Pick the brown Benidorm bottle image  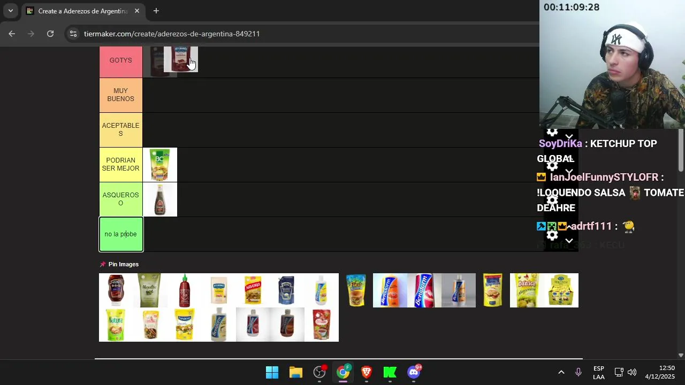287,325
